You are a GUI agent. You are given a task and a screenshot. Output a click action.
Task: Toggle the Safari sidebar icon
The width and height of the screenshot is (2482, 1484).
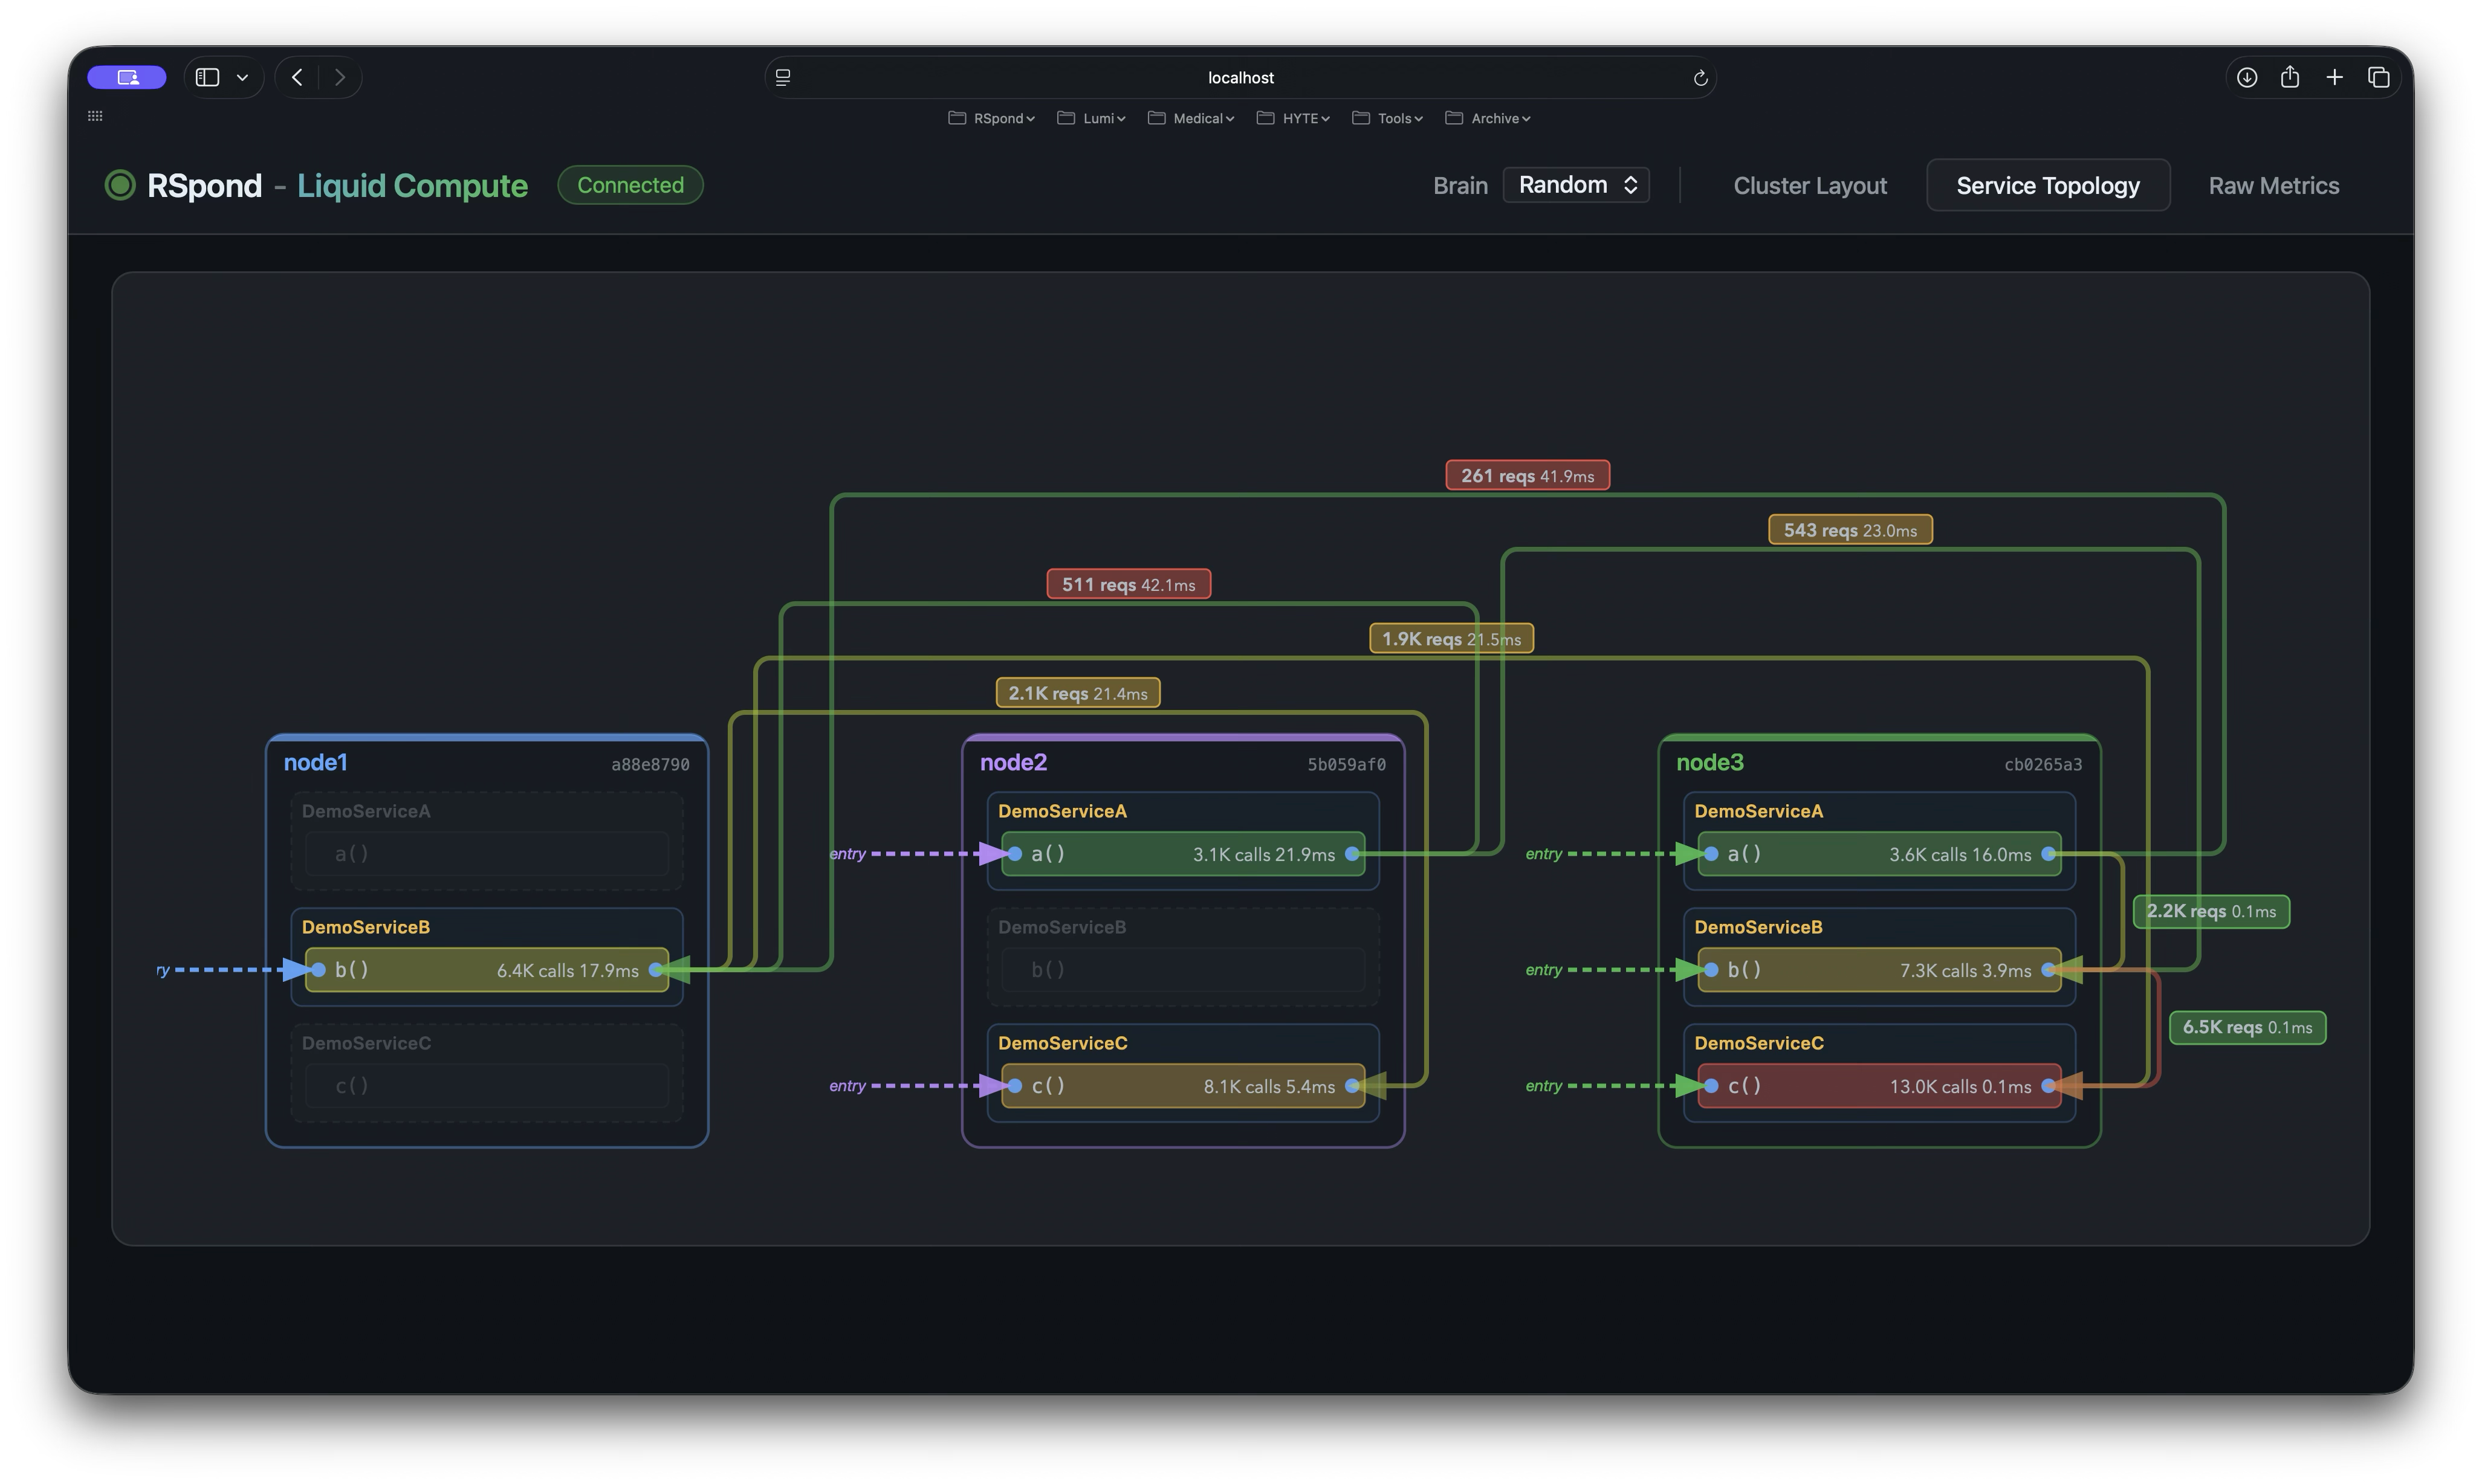207,77
